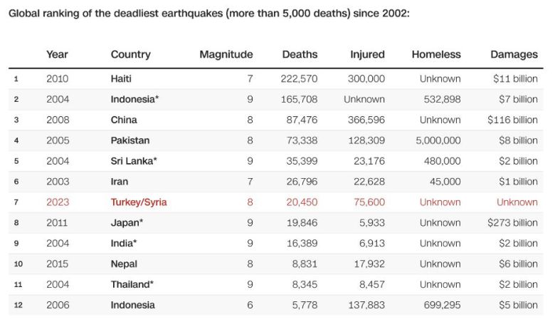Click the red 2023 year cell
This screenshot has height=327, width=555.
58,202
